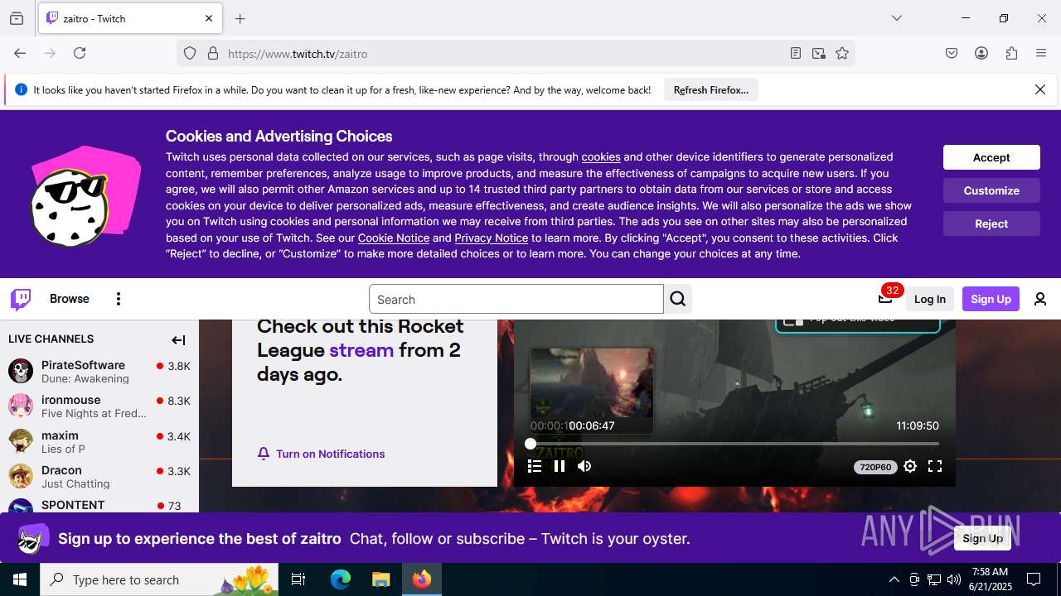Screen dimensions: 1061x596
Task: Click Browse in Twitch navigation
Action: [70, 299]
